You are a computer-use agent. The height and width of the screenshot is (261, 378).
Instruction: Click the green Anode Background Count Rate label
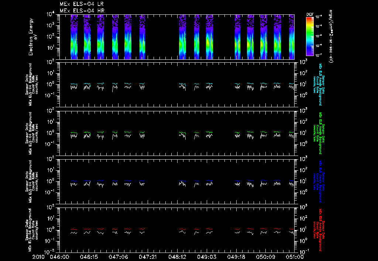(319, 133)
